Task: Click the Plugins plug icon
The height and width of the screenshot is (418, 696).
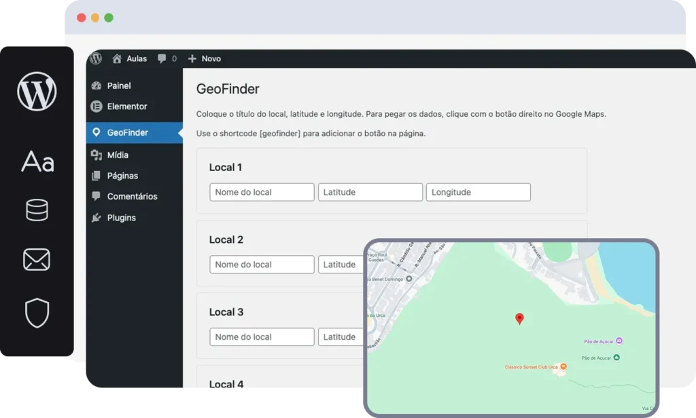Action: (x=96, y=218)
